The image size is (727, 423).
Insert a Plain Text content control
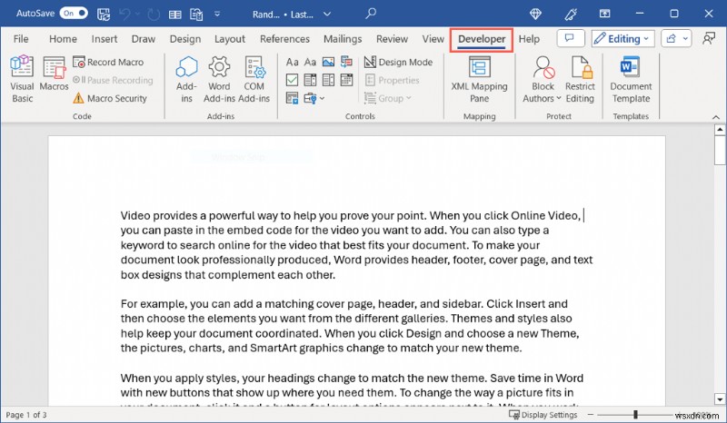(310, 62)
